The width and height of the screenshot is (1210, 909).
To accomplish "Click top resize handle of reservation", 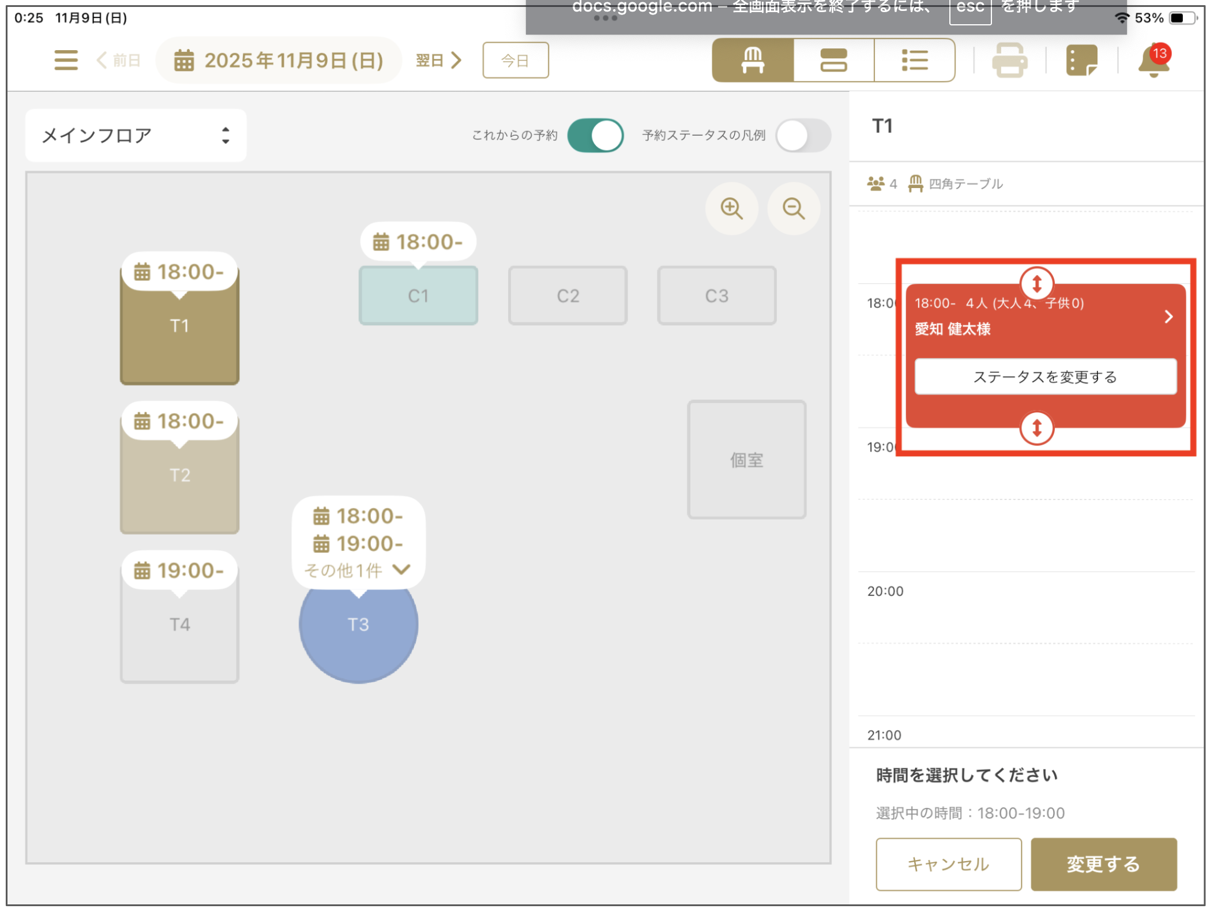I will 1036,283.
